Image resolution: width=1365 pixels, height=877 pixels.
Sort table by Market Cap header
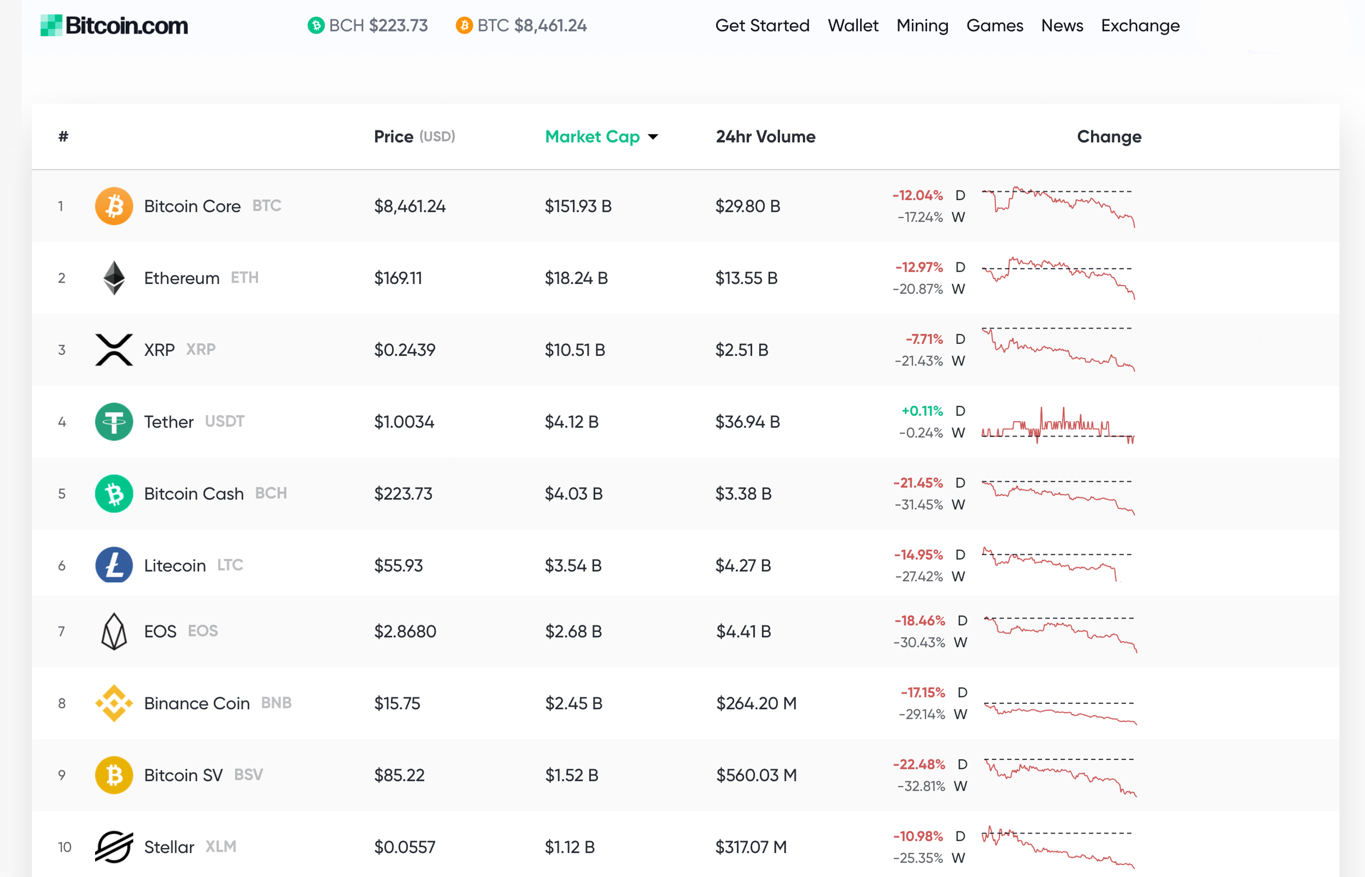[x=592, y=137]
